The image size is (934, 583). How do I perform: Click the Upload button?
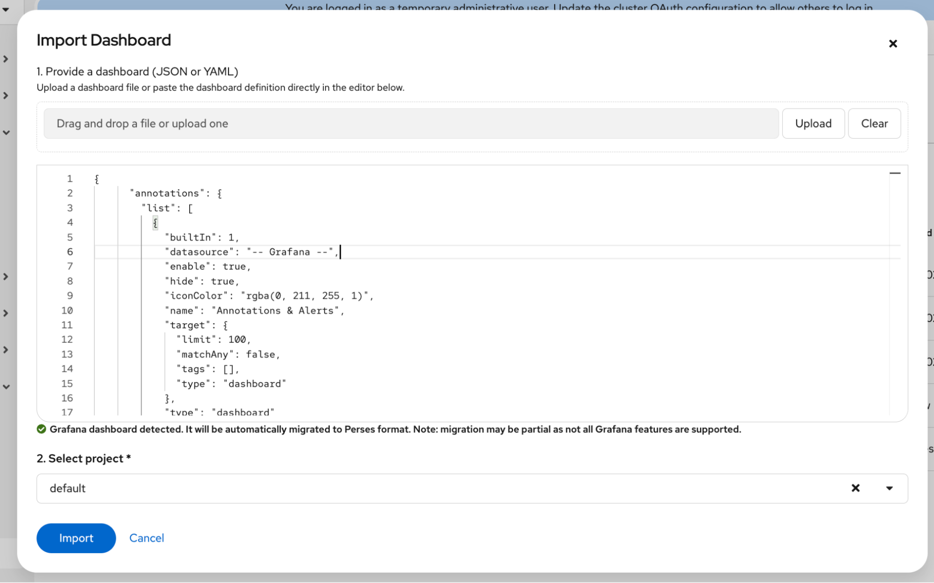[813, 123]
